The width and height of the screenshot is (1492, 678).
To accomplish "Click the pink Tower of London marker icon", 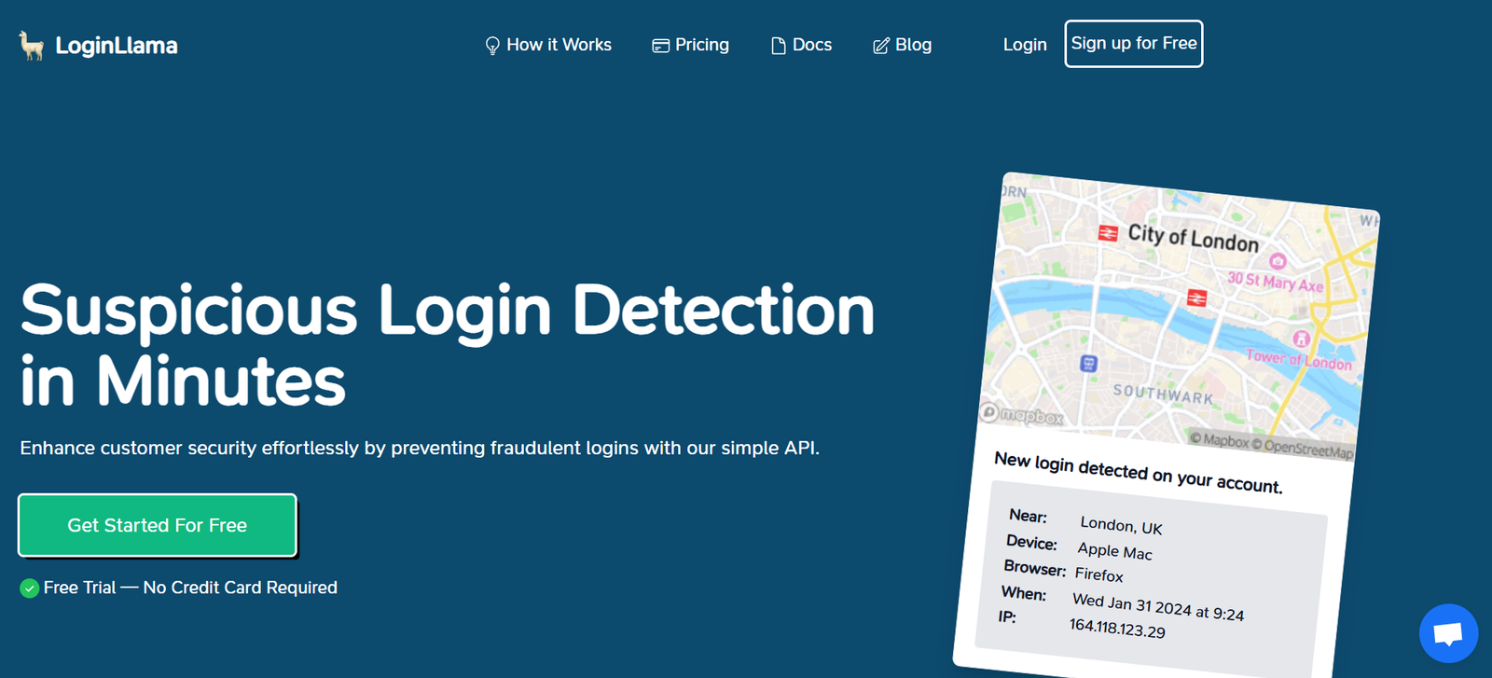I will click(x=1301, y=339).
